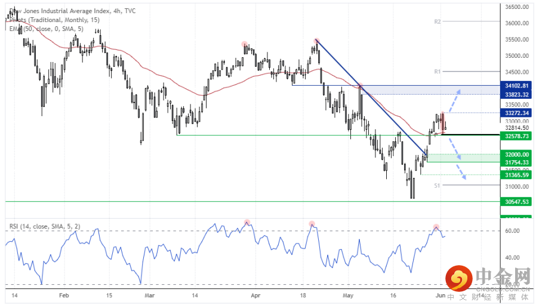Click the 33823.32 price label

pos(516,94)
